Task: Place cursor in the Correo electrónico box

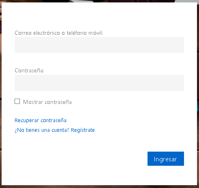Action: tap(99, 45)
